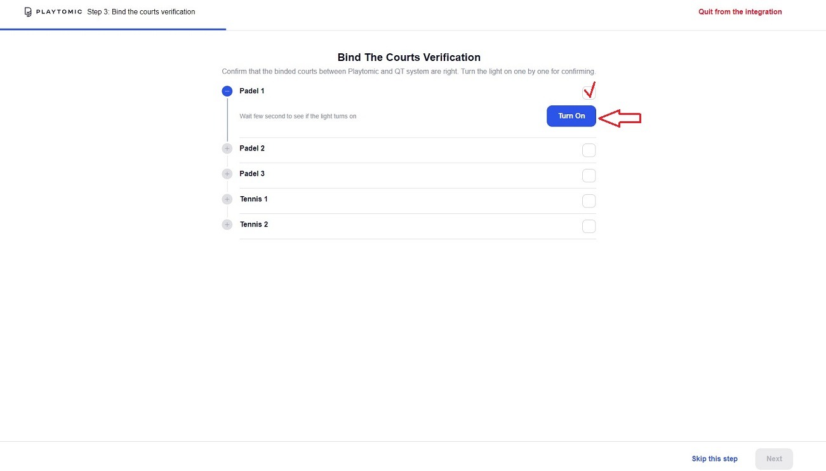Tick the Padel 2 checkbox
The height and width of the screenshot is (471, 826).
tap(589, 150)
